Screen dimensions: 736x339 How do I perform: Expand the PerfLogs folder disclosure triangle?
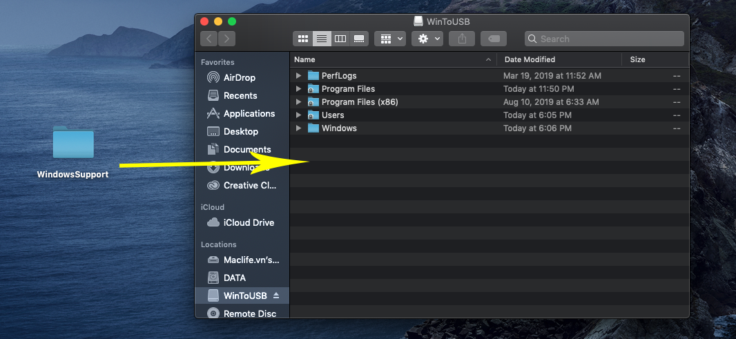[x=298, y=76]
